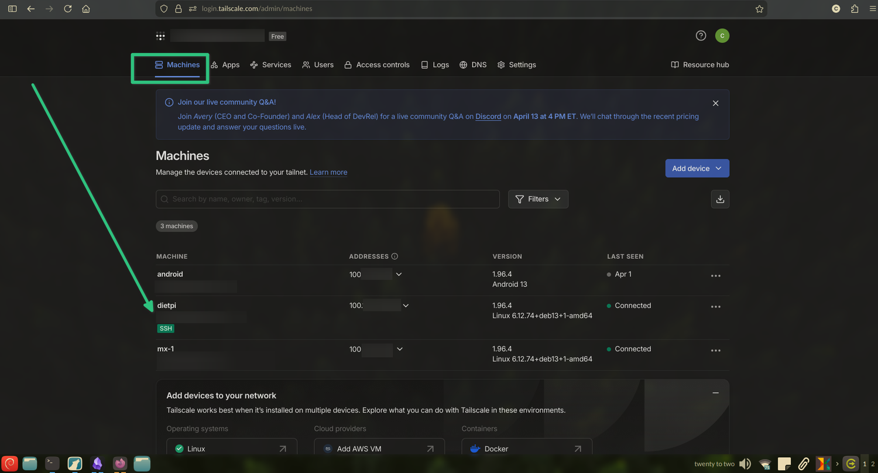The image size is (878, 473).
Task: Open the Linux install option
Action: 232,448
